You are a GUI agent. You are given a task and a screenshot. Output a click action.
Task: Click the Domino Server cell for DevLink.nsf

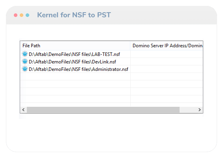(x=167, y=61)
